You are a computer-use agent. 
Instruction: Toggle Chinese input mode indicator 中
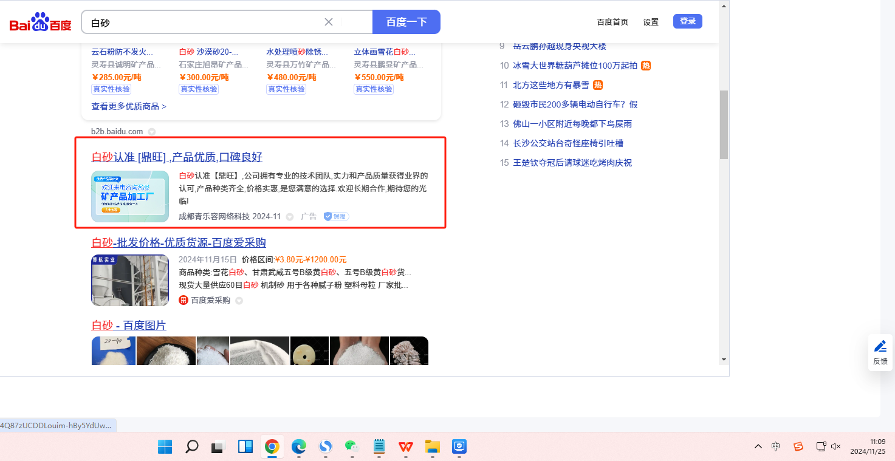point(776,446)
